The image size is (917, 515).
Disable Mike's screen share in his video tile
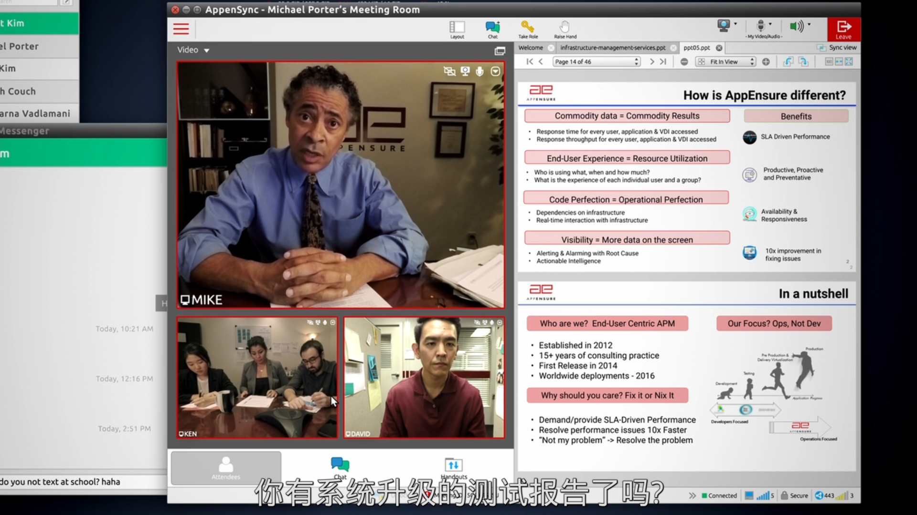pyautogui.click(x=449, y=71)
